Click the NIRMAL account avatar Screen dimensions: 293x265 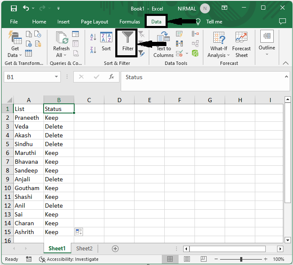205,8
